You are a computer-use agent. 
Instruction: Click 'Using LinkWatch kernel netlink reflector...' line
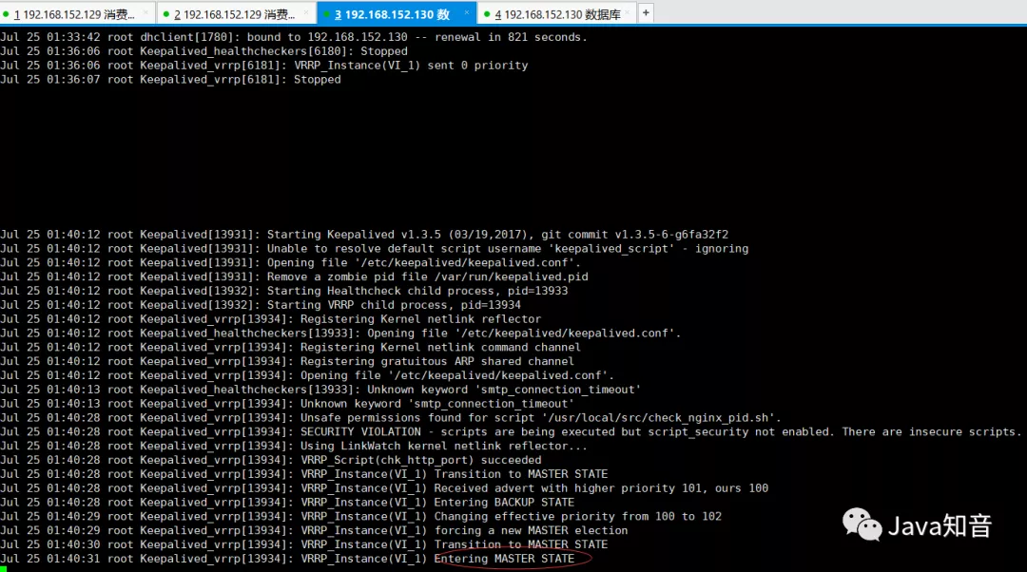[x=294, y=446]
